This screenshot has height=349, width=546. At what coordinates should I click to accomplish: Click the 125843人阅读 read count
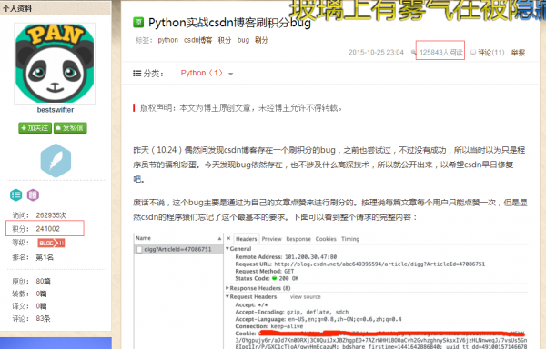pyautogui.click(x=440, y=52)
